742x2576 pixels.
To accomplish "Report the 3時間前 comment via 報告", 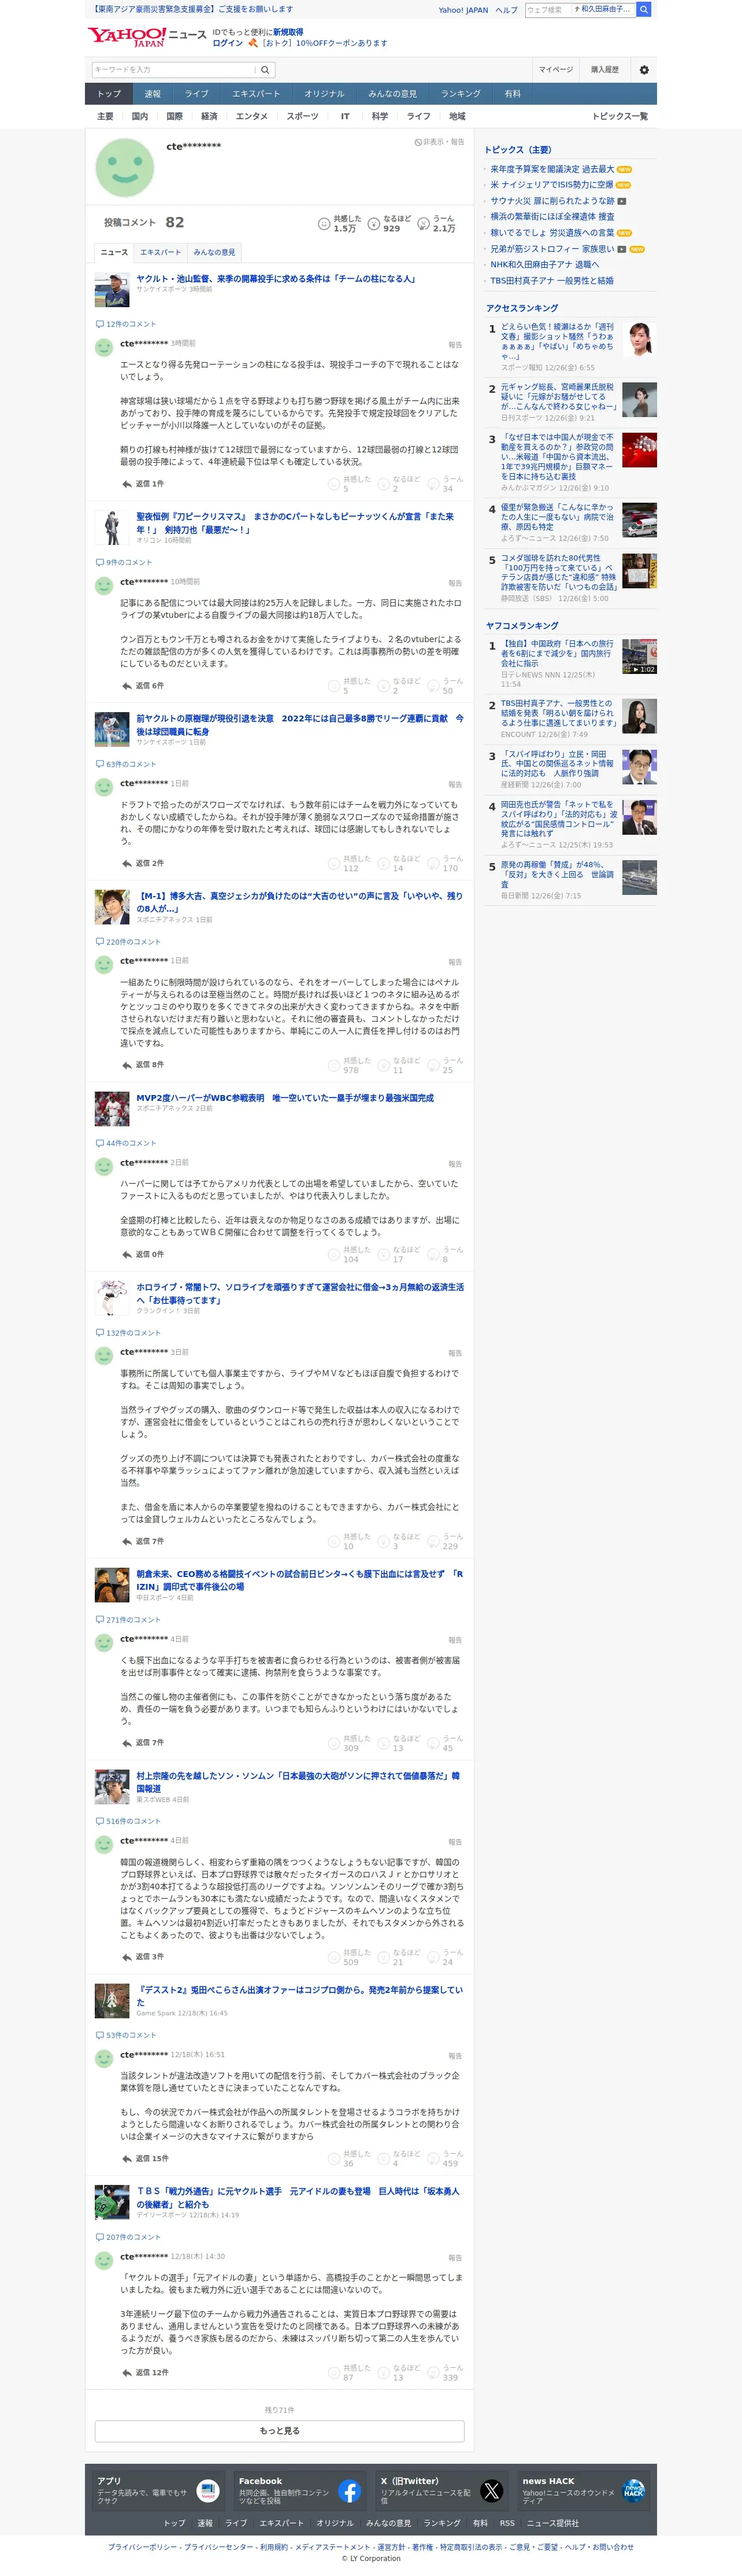I will (x=455, y=345).
